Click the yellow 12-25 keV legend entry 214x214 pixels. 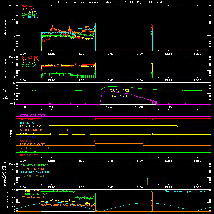coord(29,12)
